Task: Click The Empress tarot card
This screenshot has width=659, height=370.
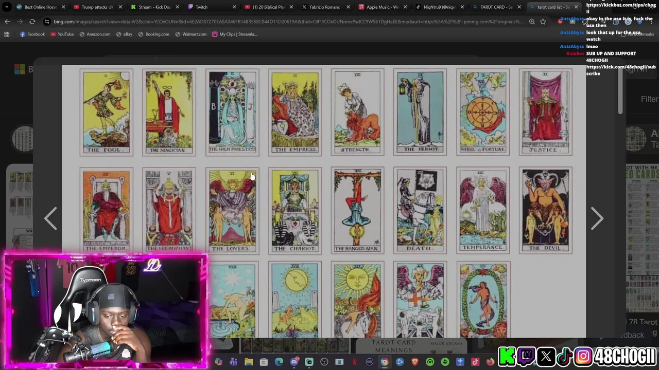Action: click(x=295, y=112)
